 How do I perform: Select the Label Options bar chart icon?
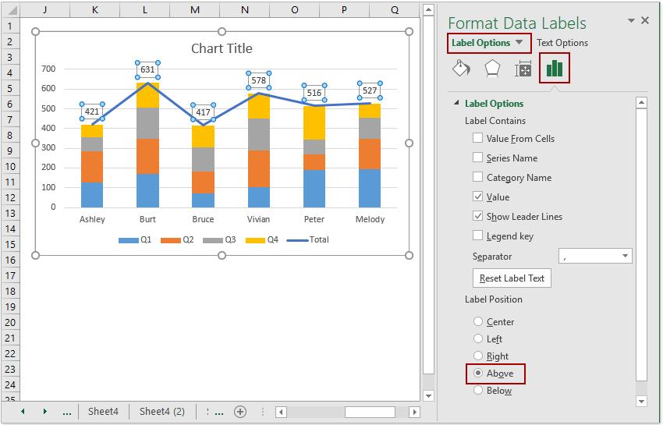[x=555, y=69]
